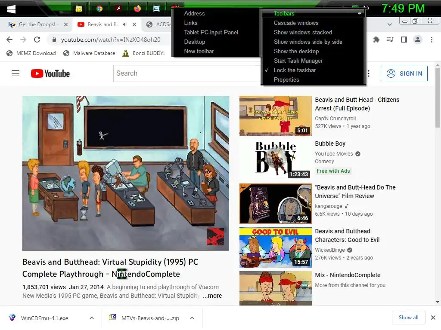Click Show all downloads button
The width and height of the screenshot is (441, 330).
pos(408,318)
